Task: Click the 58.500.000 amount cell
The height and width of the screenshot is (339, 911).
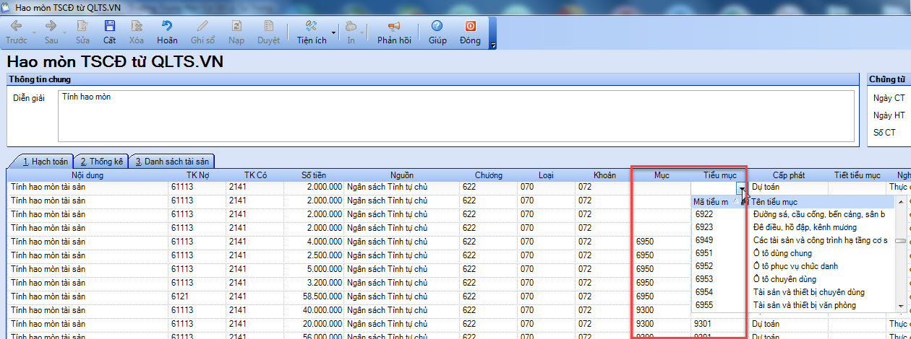Action: [x=315, y=296]
